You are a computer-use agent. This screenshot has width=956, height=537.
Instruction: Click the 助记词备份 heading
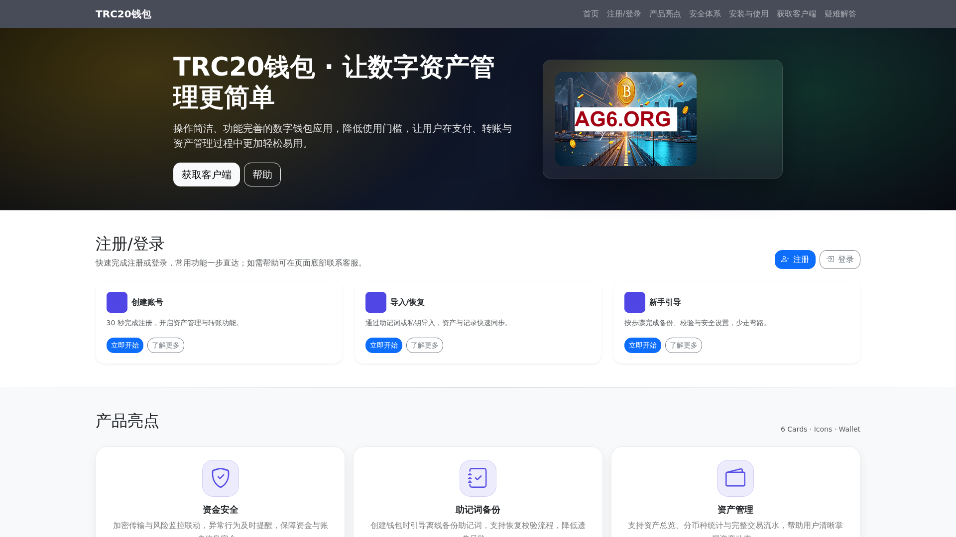478,510
